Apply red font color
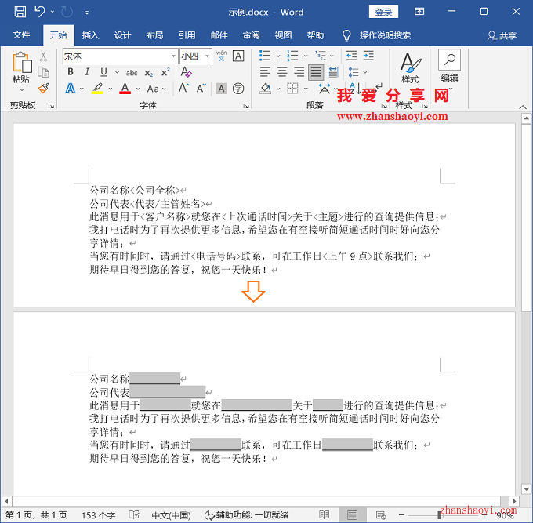Screen dimensions: 533x523 click(x=125, y=89)
